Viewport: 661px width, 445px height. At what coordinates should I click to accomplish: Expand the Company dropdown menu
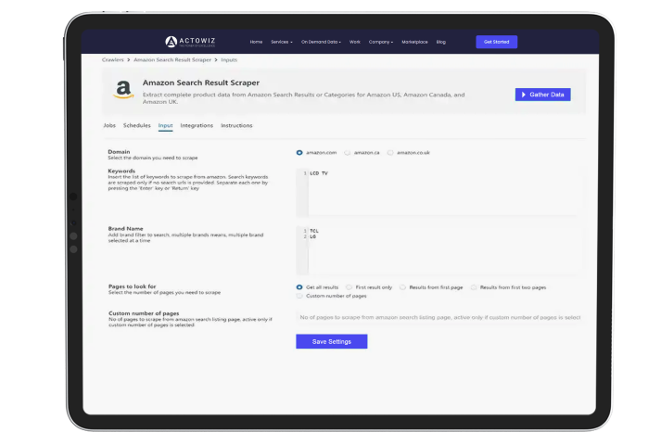point(381,42)
